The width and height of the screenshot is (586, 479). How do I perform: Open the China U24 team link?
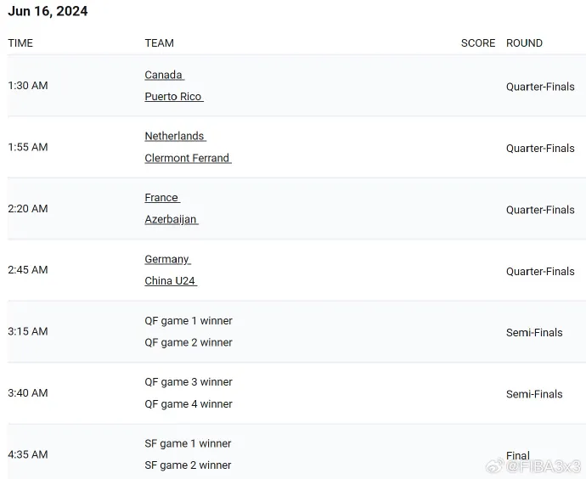[170, 281]
